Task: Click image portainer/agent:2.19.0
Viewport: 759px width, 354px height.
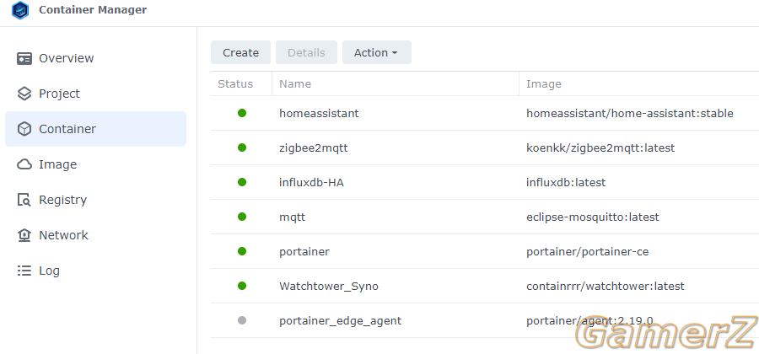Action: 590,320
